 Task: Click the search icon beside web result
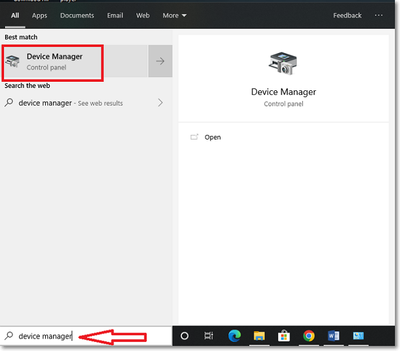[9, 103]
